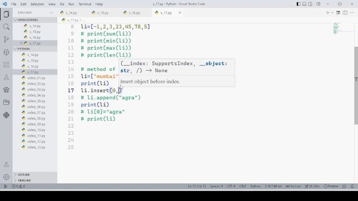Click the open changes icon in editor toolbar
This screenshot has height=201, width=358.
(338, 13)
